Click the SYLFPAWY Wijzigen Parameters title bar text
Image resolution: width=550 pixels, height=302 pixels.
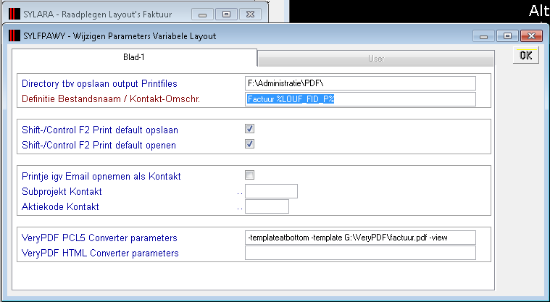pos(120,36)
